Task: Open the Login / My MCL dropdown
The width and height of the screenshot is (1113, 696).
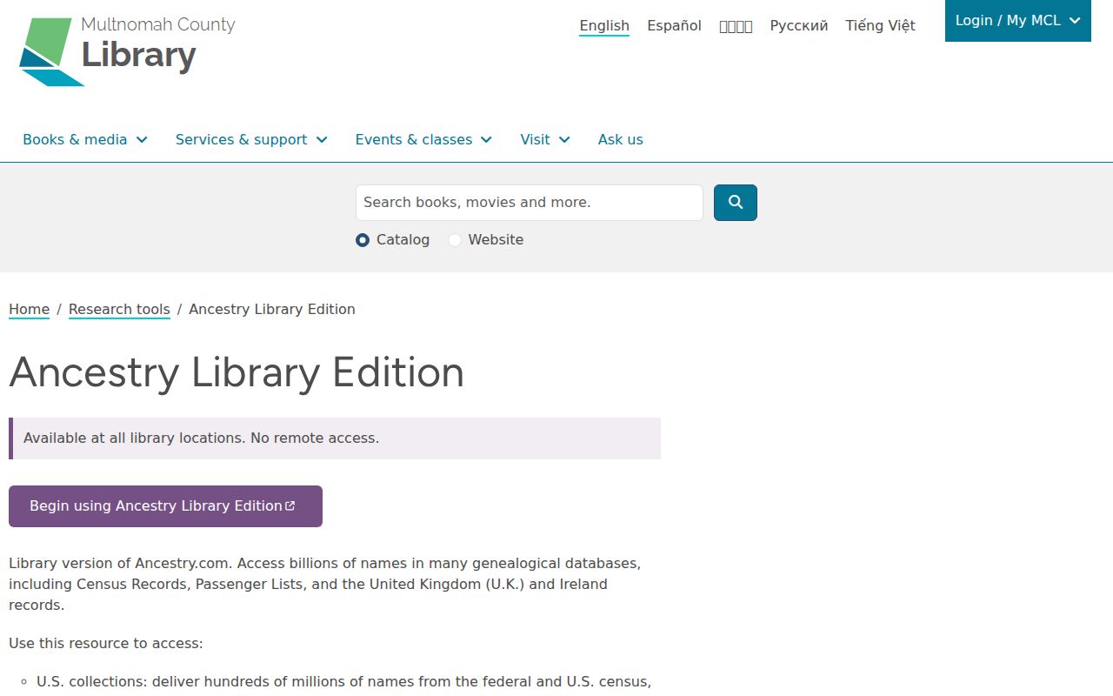Action: pos(1018,21)
